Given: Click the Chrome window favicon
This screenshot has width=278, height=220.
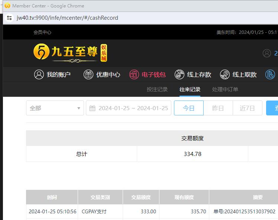Looking at the screenshot, I should tap(7, 6).
